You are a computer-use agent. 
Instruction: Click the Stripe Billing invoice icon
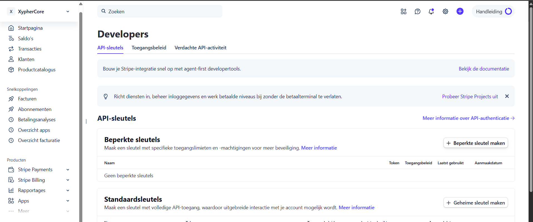tap(11, 180)
